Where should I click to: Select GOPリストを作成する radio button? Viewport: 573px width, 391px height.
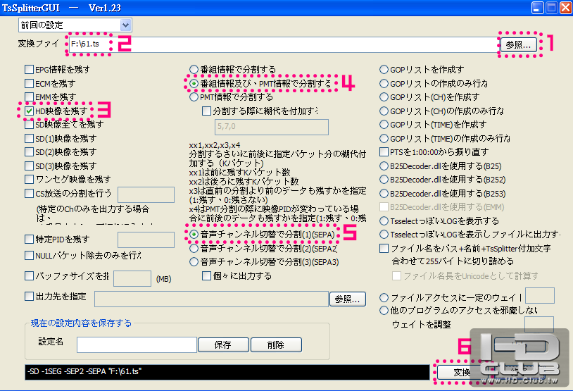point(384,69)
